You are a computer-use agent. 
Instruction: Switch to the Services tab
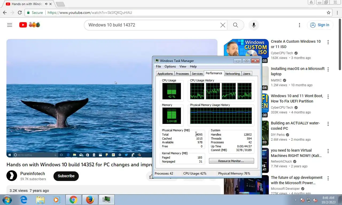pyautogui.click(x=197, y=74)
